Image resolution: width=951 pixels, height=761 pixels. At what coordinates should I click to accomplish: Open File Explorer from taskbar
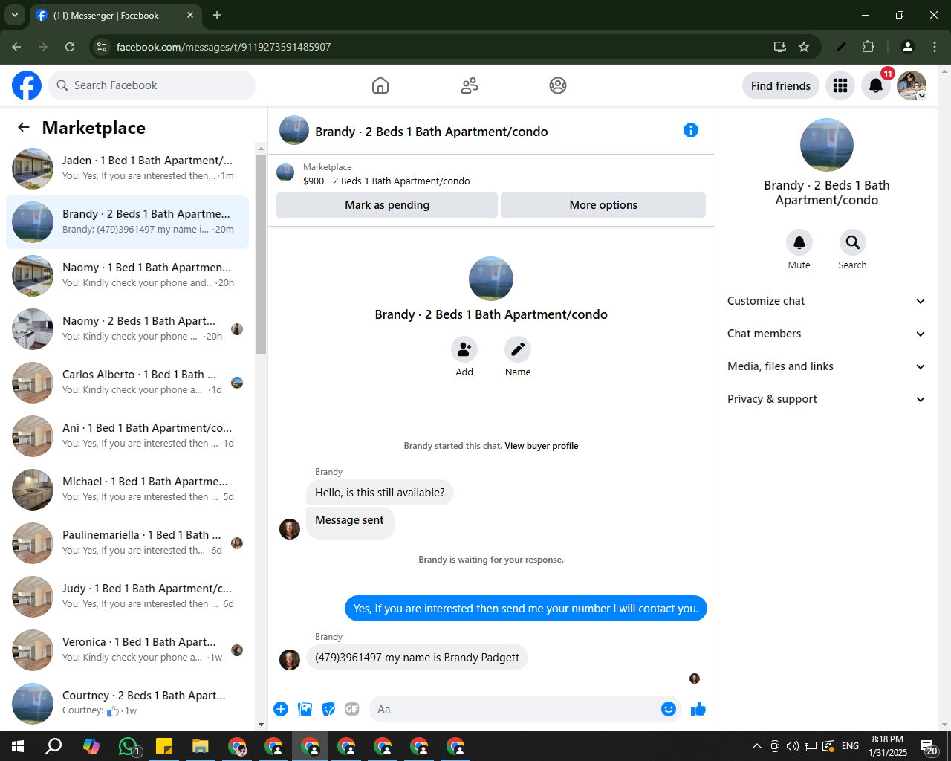click(x=201, y=746)
